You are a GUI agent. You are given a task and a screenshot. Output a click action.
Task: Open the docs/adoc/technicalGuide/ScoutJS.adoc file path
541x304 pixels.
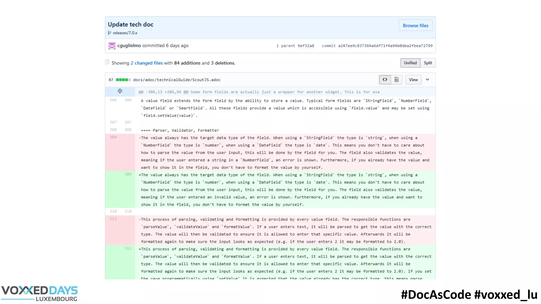[177, 80]
